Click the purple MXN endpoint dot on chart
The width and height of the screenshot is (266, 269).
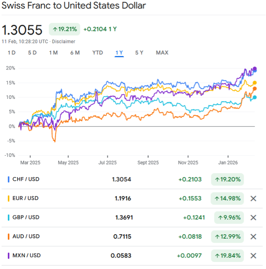[x=255, y=69]
